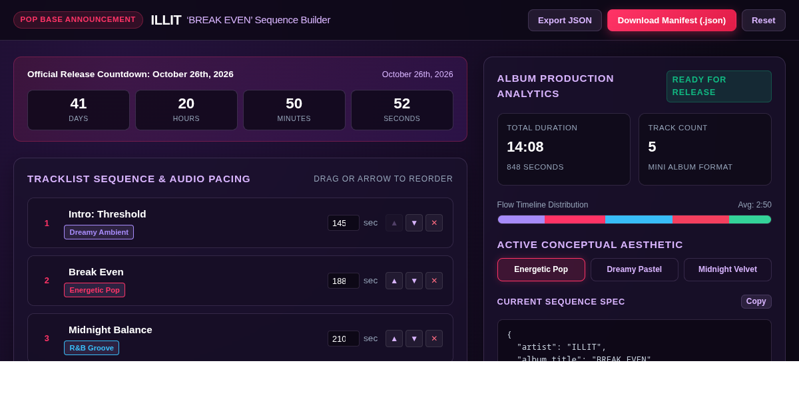
Task: Remove the Intro: Threshold track
Action: pos(434,223)
